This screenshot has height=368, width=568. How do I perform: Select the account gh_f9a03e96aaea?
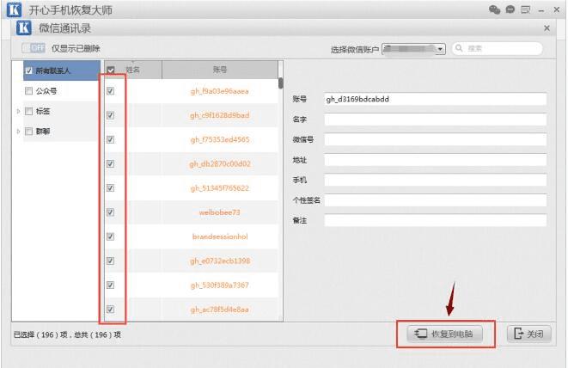pyautogui.click(x=219, y=91)
